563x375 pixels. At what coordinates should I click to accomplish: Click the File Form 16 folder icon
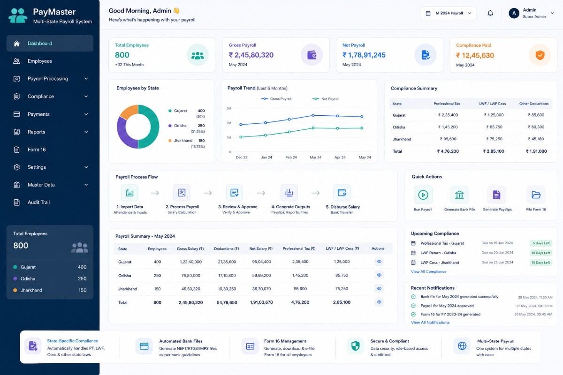click(536, 195)
